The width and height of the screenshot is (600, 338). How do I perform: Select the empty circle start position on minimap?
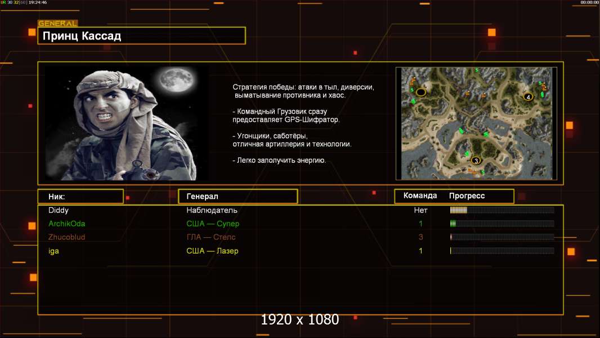click(421, 92)
